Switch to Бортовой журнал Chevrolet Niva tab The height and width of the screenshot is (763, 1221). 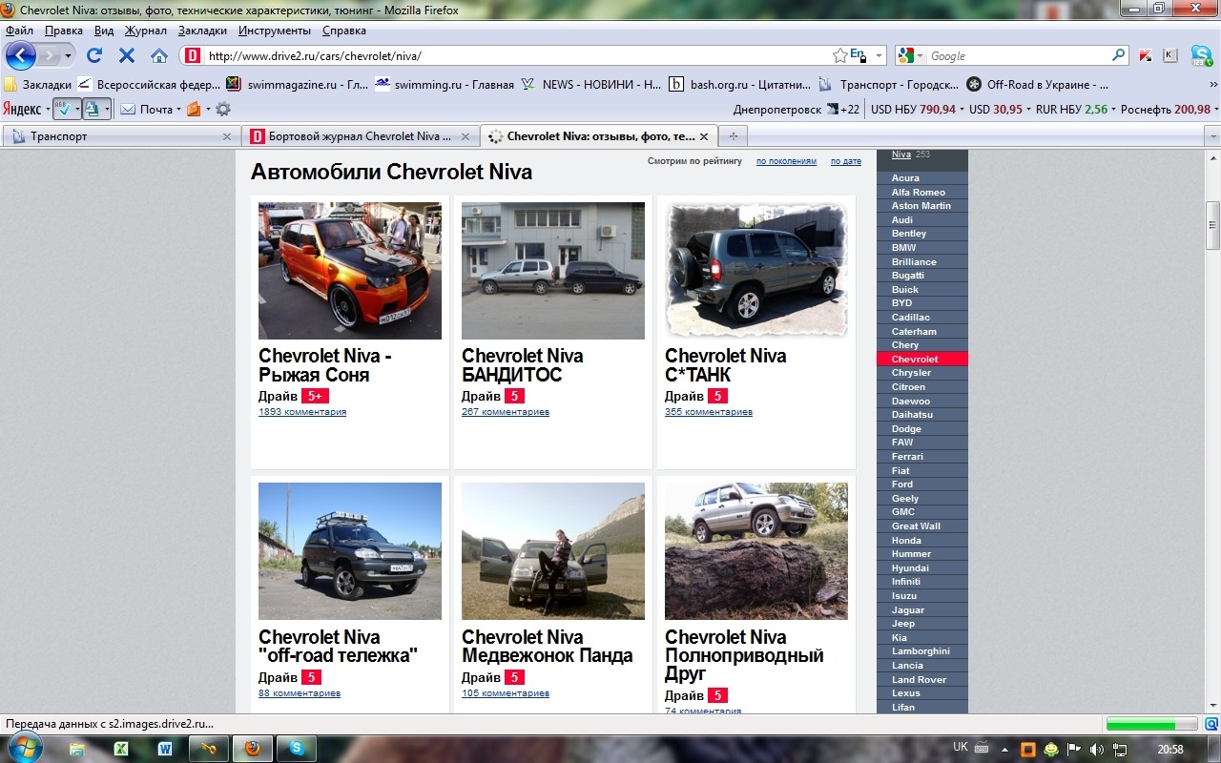coord(360,136)
